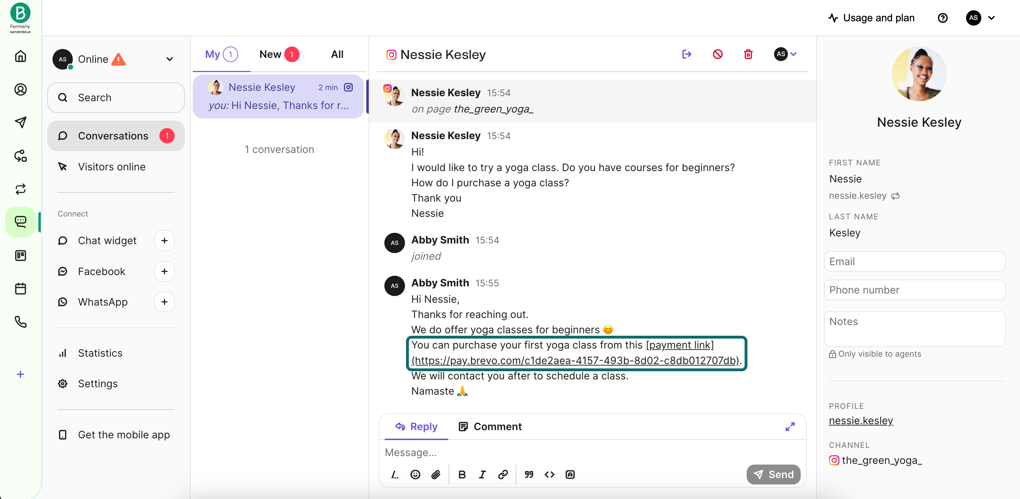Expand the agent status dropdown arrow
1020x499 pixels.
170,59
